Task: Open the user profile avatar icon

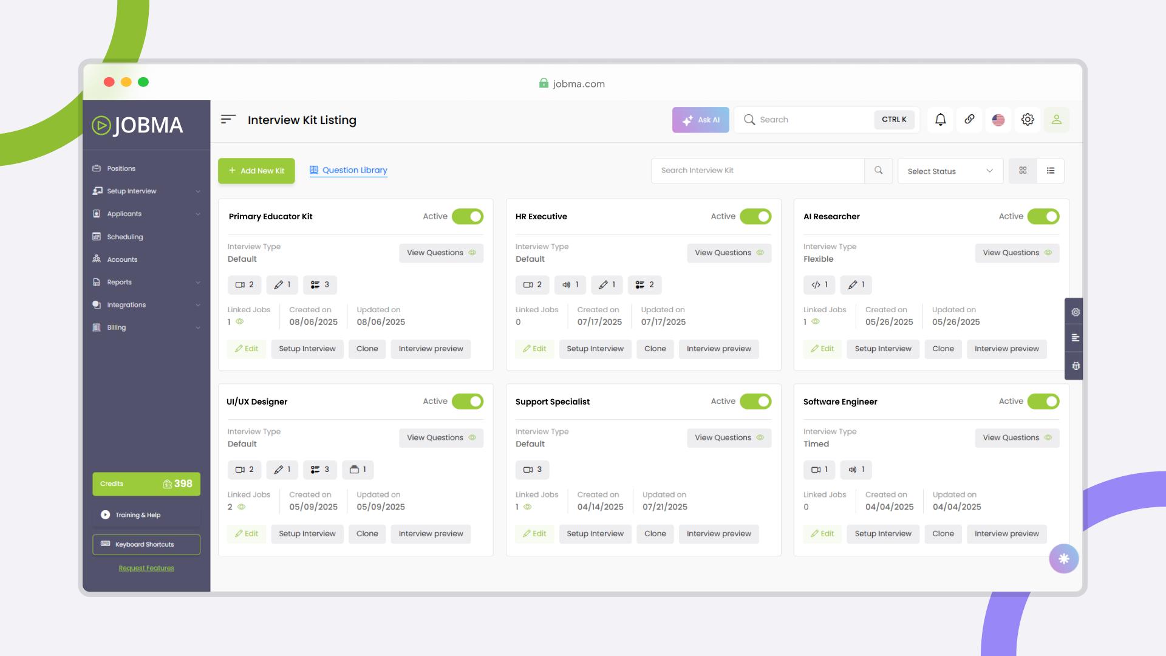Action: [1057, 120]
